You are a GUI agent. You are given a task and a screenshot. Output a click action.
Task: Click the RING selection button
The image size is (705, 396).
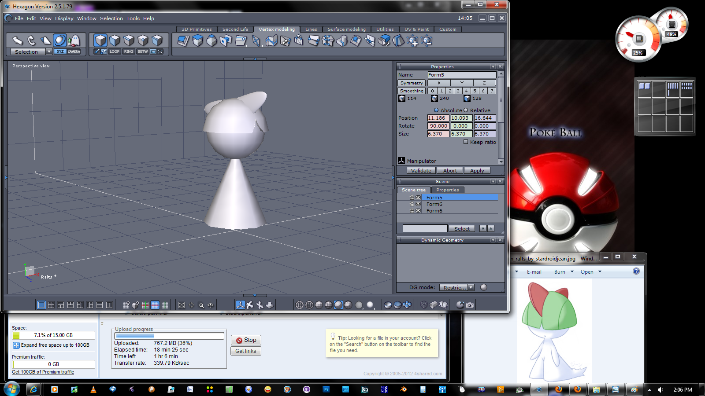click(x=129, y=51)
